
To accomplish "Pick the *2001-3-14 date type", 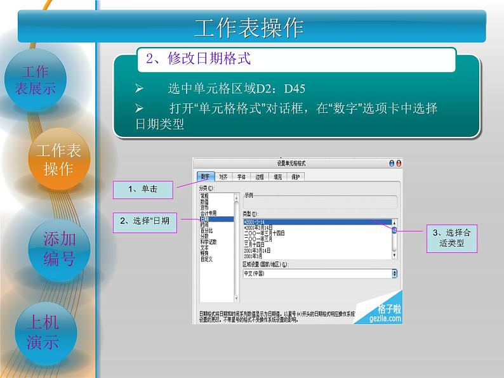I will point(317,222).
